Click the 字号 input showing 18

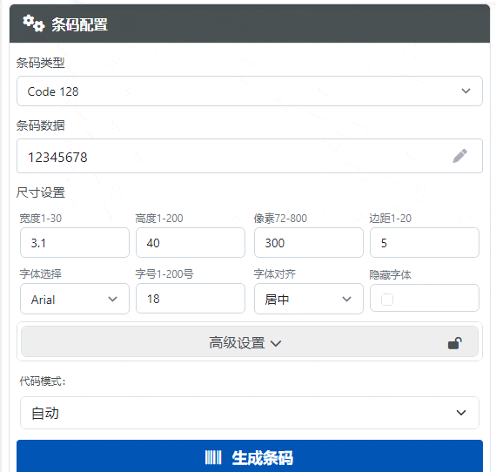[191, 299]
